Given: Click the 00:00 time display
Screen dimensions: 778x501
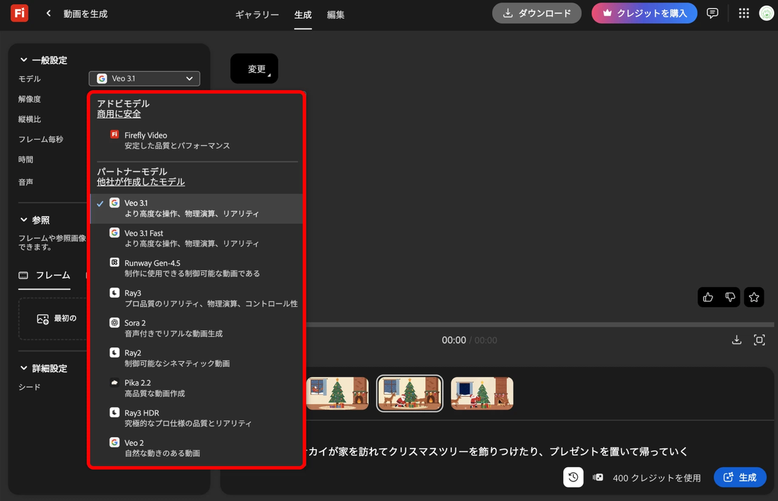Looking at the screenshot, I should tap(454, 340).
